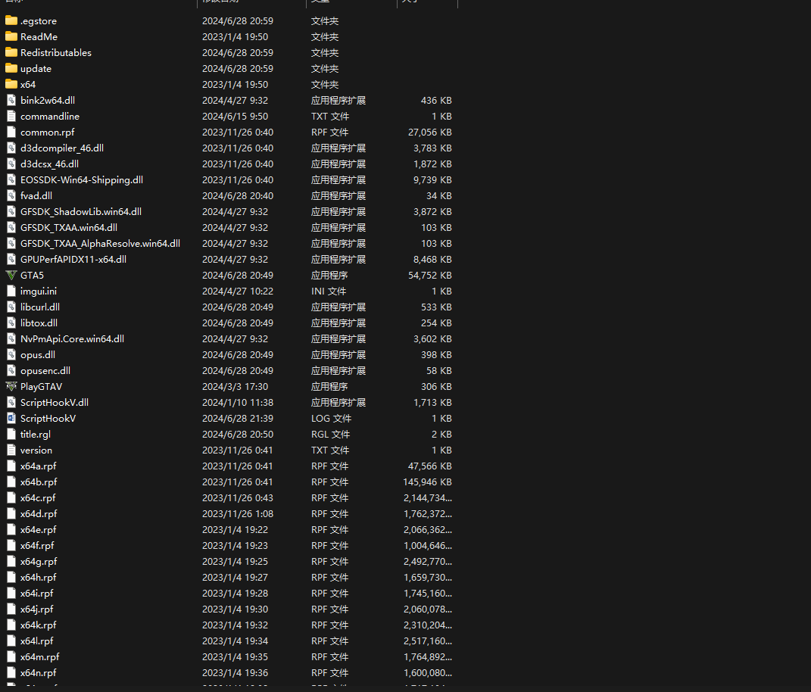
Task: Click the ReadMe folder icon
Action: [11, 37]
